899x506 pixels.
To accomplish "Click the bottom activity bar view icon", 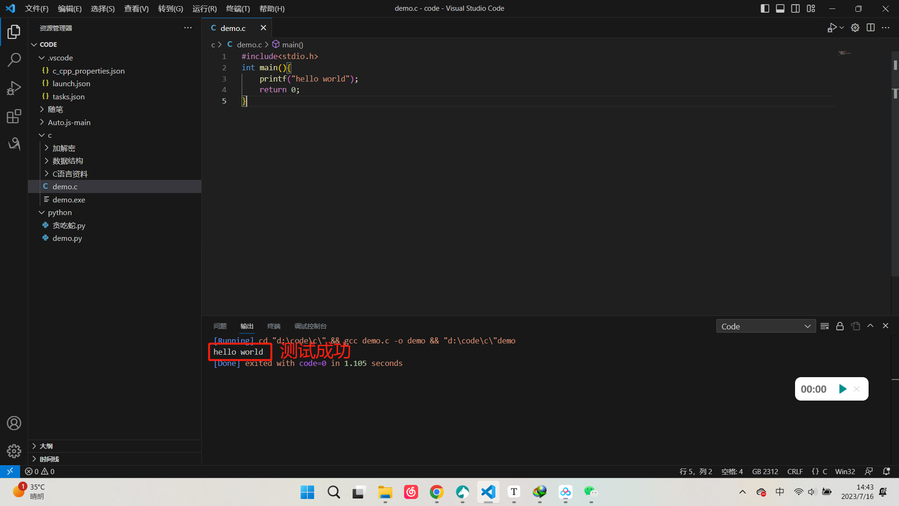I will click(14, 144).
